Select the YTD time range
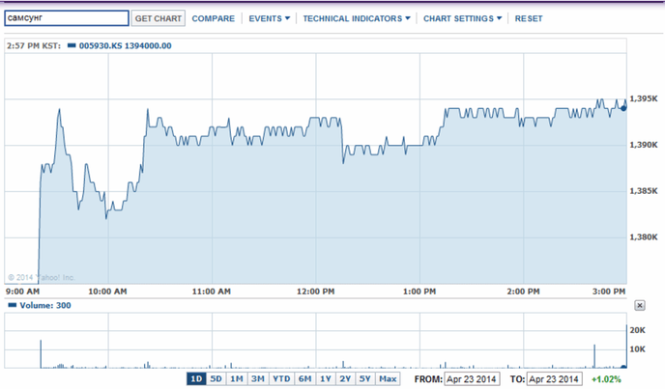 (x=281, y=378)
